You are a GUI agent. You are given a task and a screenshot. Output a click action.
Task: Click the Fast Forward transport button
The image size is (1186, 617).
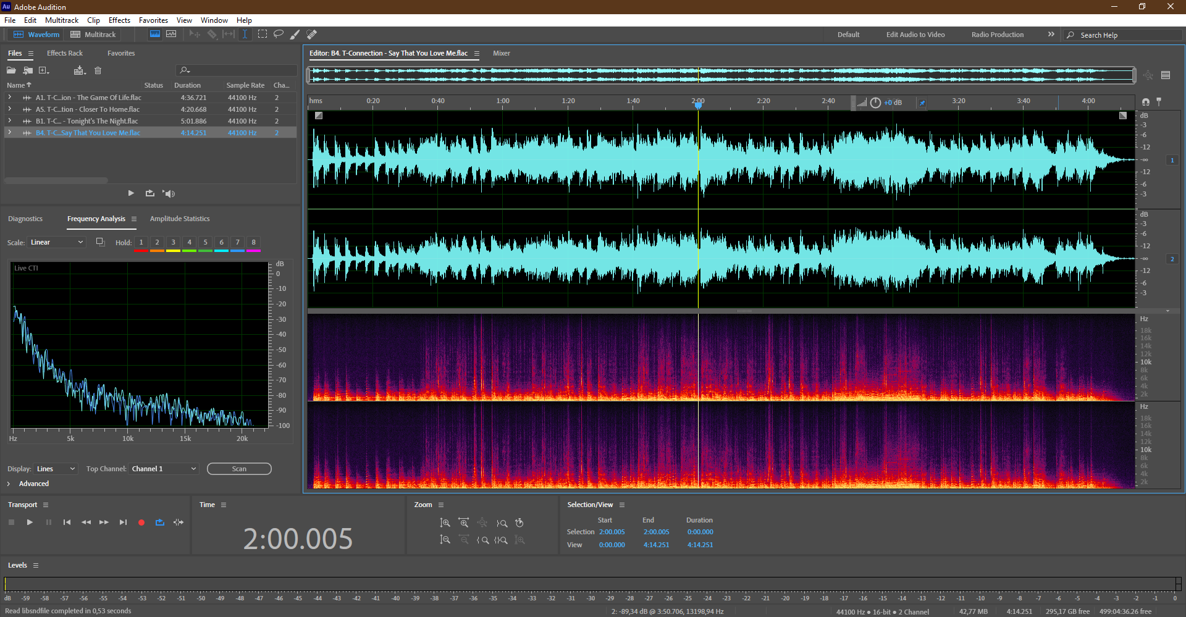coord(104,523)
